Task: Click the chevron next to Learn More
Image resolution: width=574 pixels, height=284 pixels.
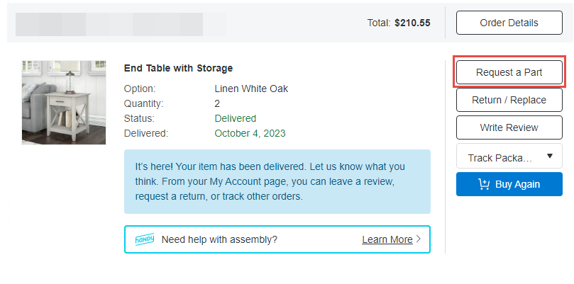Action: [419, 239]
